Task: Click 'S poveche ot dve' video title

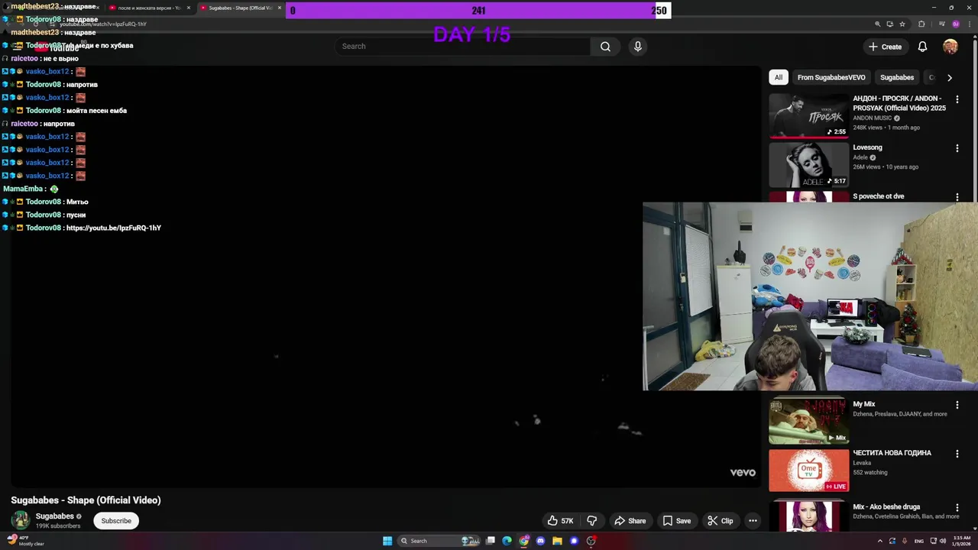Action: click(x=878, y=196)
